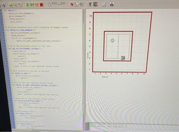This screenshot has height=132, width=179.
Task: Click the colorful robot image icon
Action: click(95, 4)
